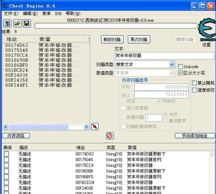Select the 对齐 radio button
Viewport: 216px width, 194px height.
pos(166,115)
